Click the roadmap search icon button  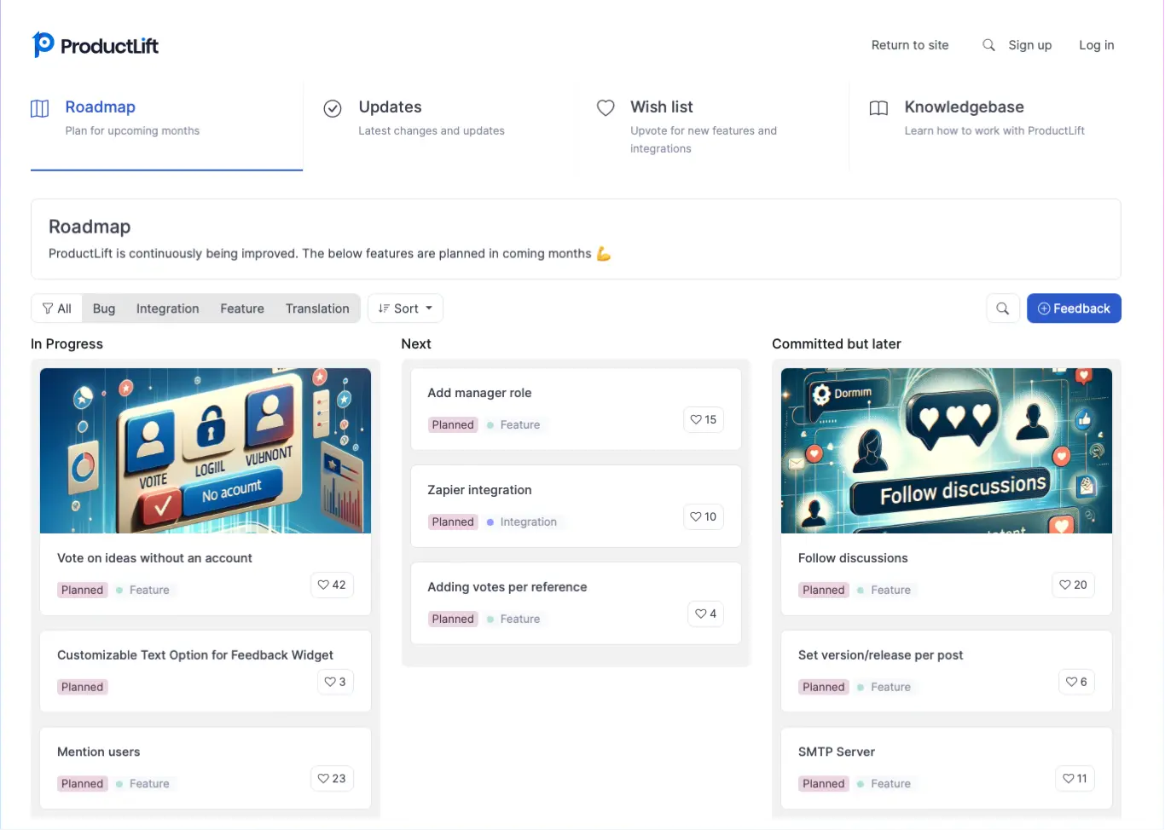pos(1003,308)
